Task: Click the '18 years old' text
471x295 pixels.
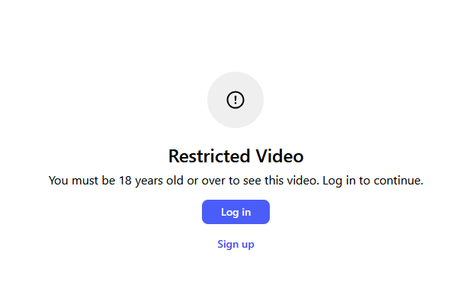Action: pos(151,181)
